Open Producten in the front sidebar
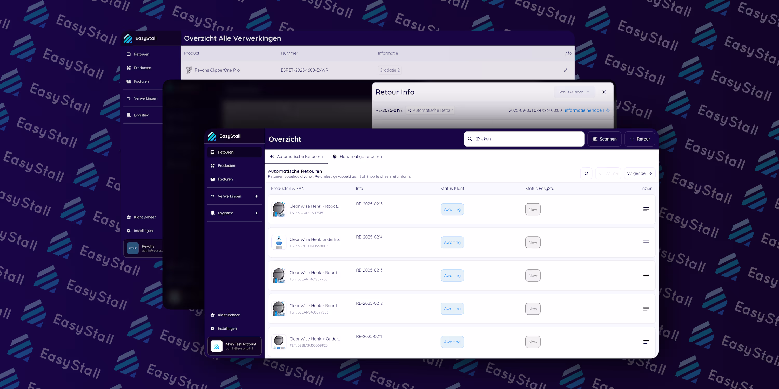 click(226, 166)
